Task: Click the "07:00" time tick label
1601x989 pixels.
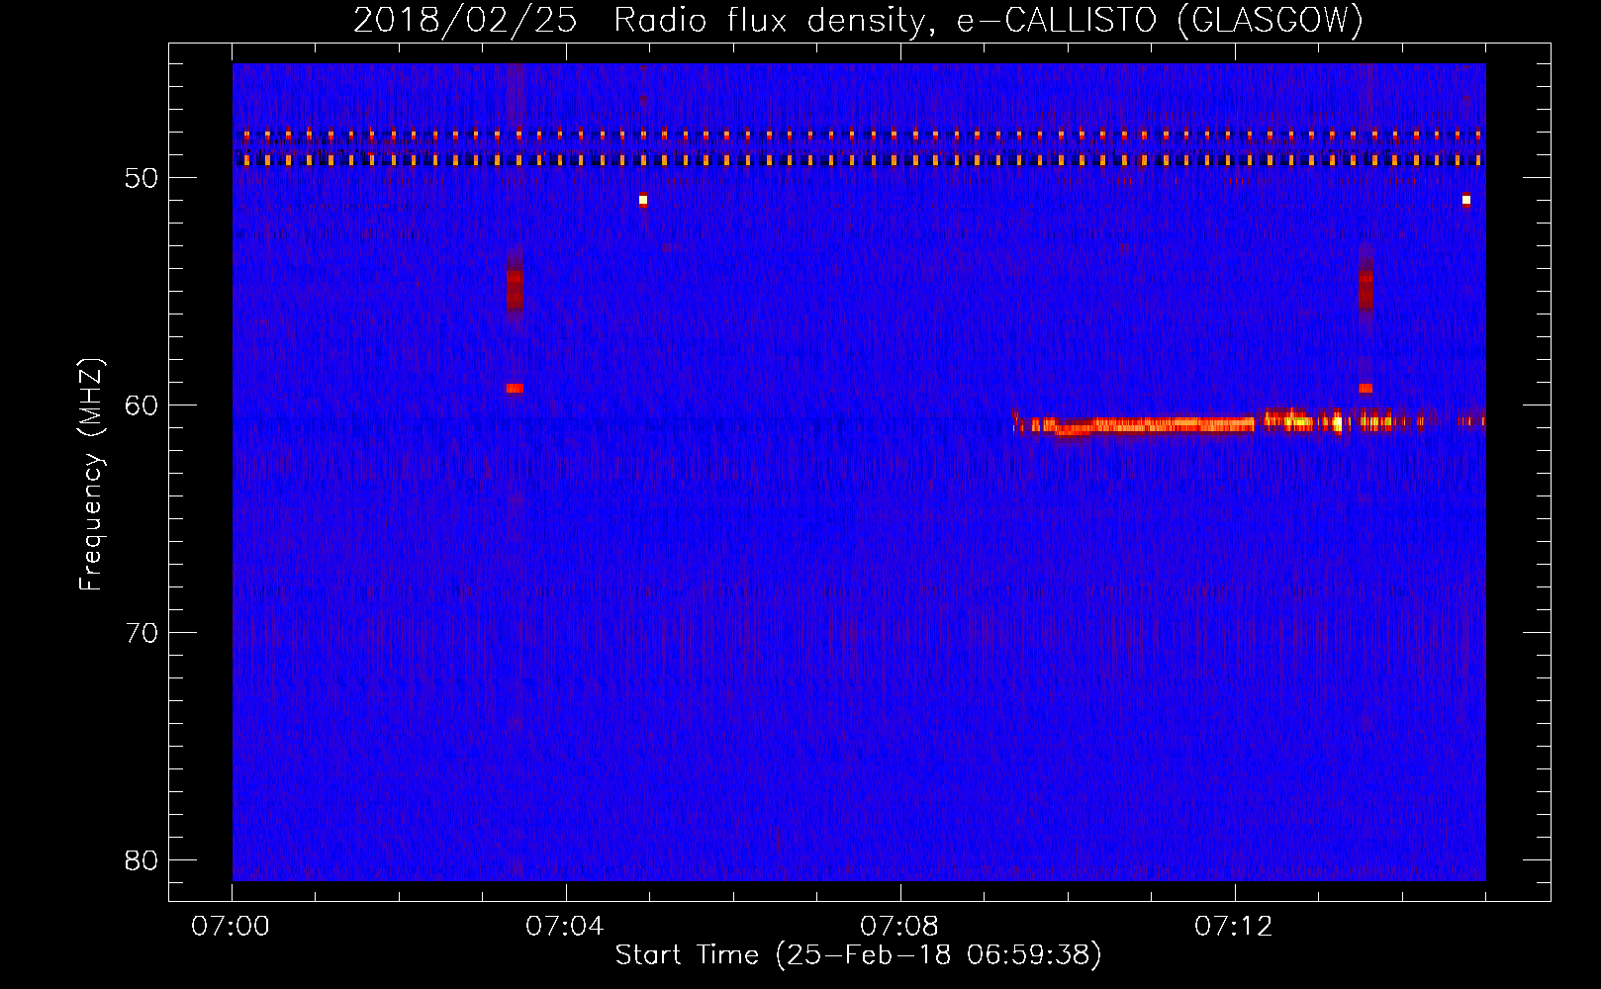Action: click(x=231, y=927)
